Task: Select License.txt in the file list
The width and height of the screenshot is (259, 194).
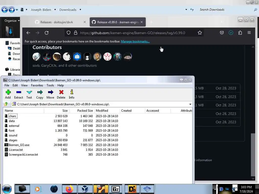Action: 16,150
